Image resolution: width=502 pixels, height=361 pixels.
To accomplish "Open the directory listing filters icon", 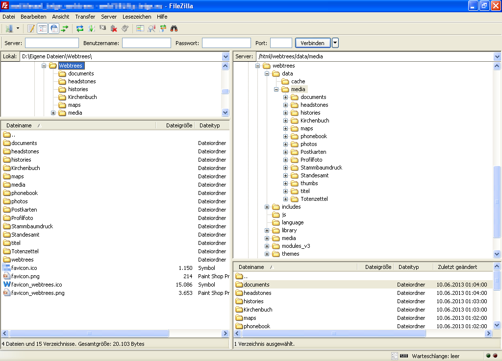I will [140, 28].
